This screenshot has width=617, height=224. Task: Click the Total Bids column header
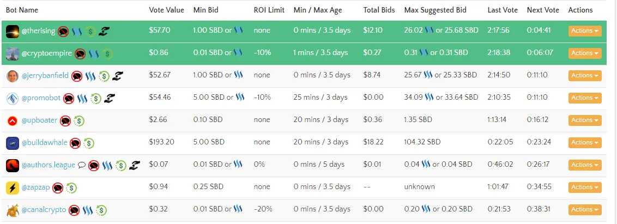click(379, 10)
